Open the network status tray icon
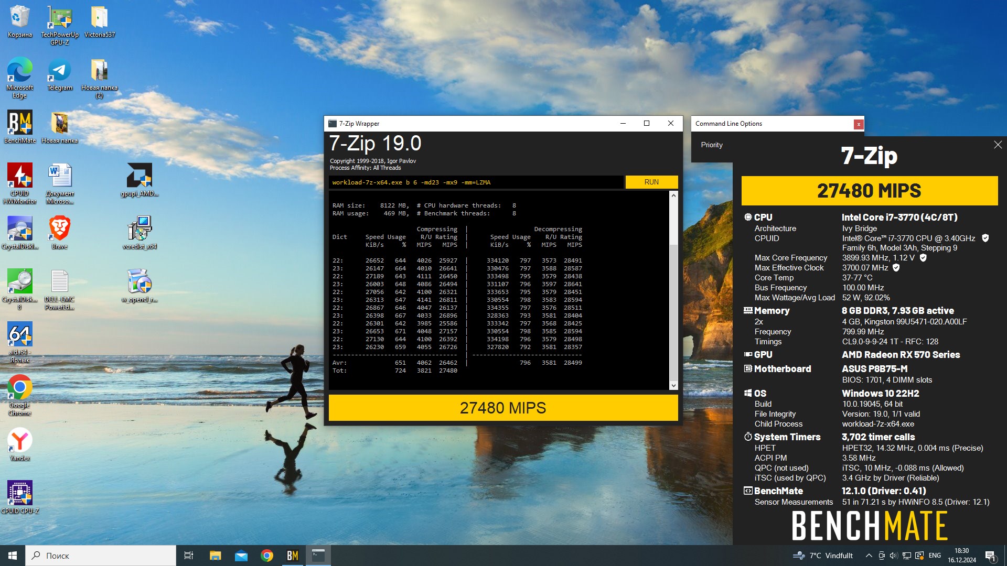Image resolution: width=1007 pixels, height=566 pixels. pos(906,556)
